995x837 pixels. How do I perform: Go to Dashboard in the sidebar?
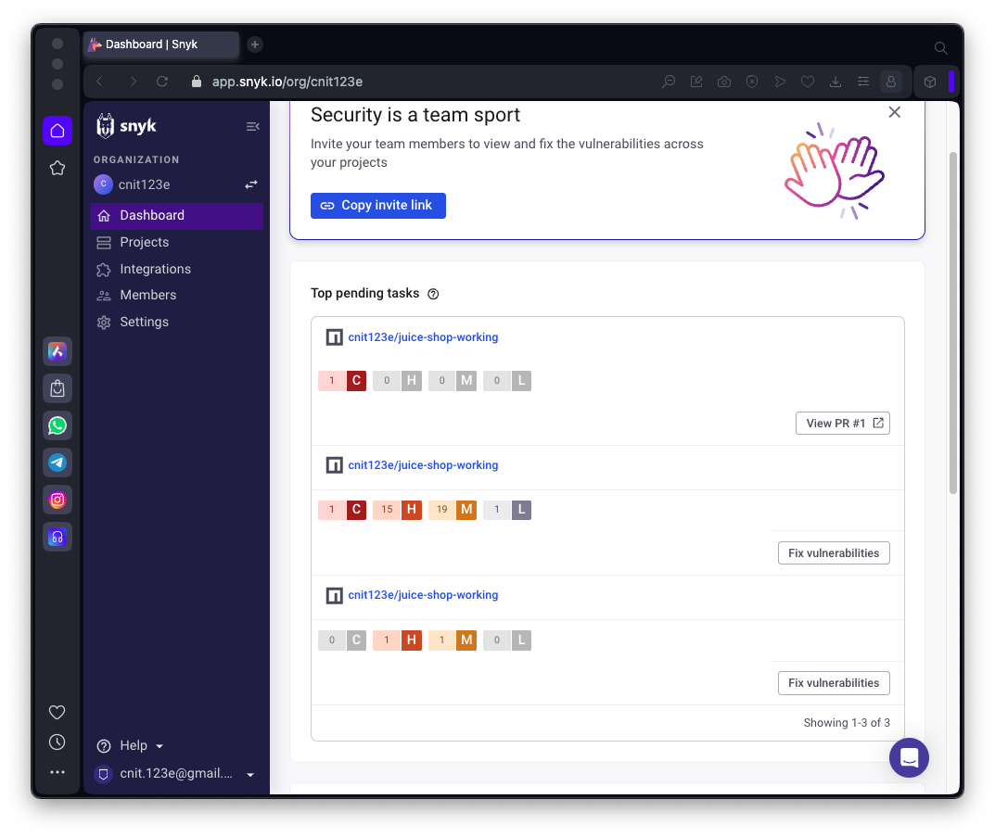176,216
